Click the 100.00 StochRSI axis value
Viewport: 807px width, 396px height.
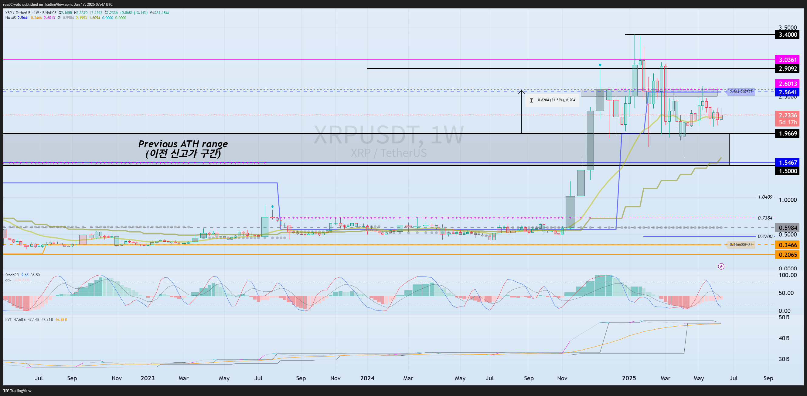coord(788,275)
